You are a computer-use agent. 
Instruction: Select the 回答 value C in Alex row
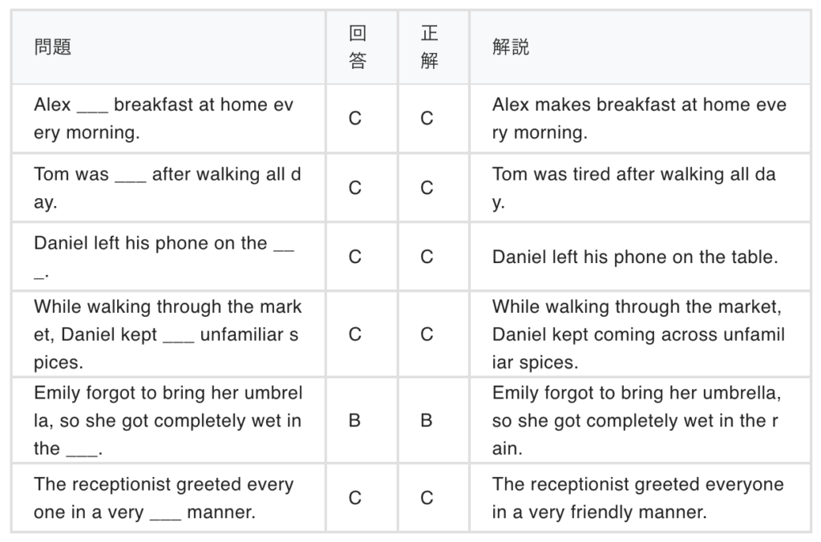(355, 119)
